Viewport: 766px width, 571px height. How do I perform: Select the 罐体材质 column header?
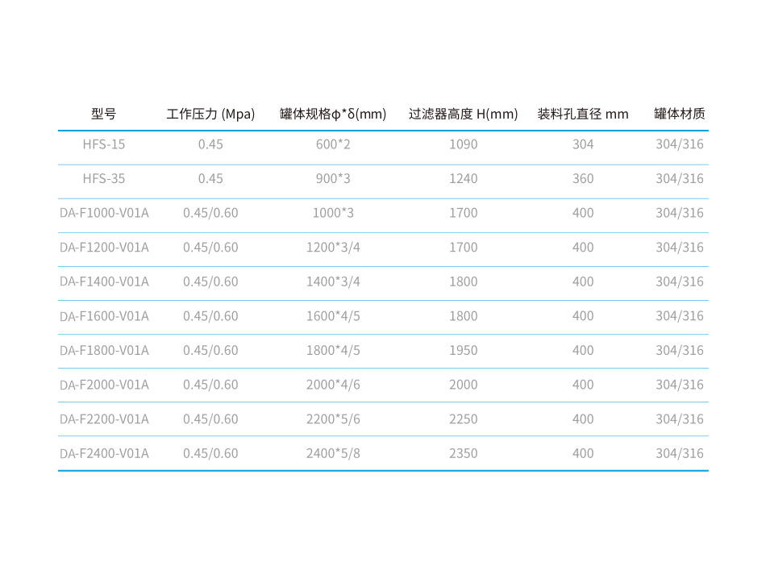[679, 114]
